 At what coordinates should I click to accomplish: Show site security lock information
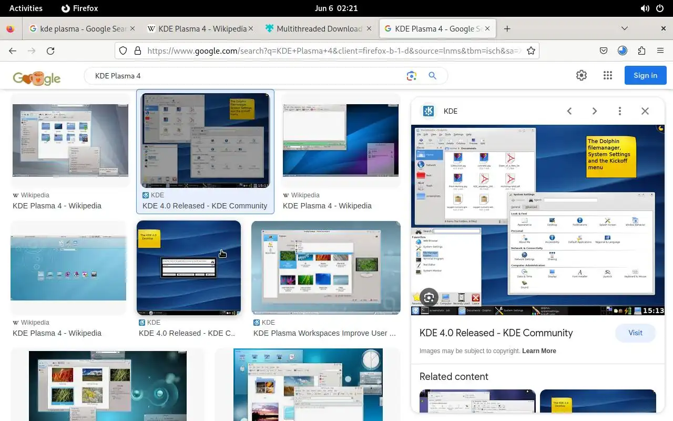point(137,51)
